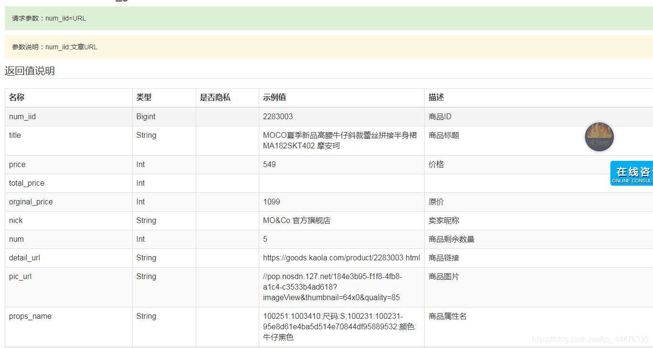Click the 43MB flame memory icon

(x=599, y=137)
